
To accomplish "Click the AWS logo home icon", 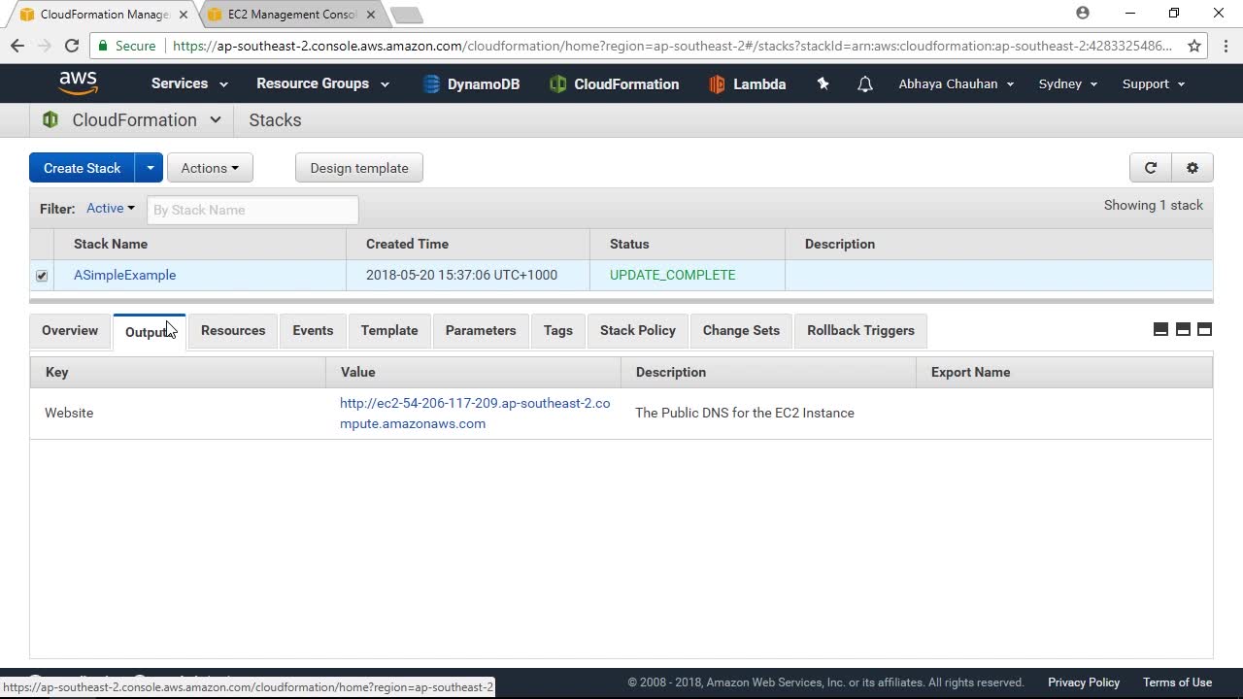I will point(78,83).
